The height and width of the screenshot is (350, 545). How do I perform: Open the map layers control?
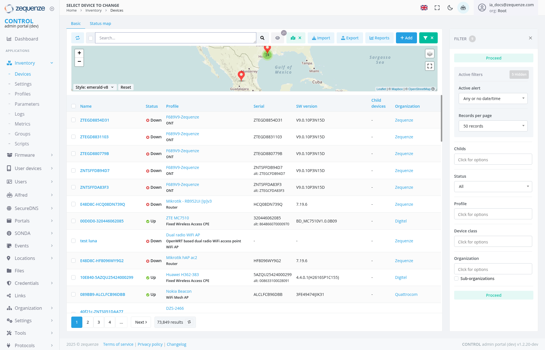pyautogui.click(x=430, y=54)
